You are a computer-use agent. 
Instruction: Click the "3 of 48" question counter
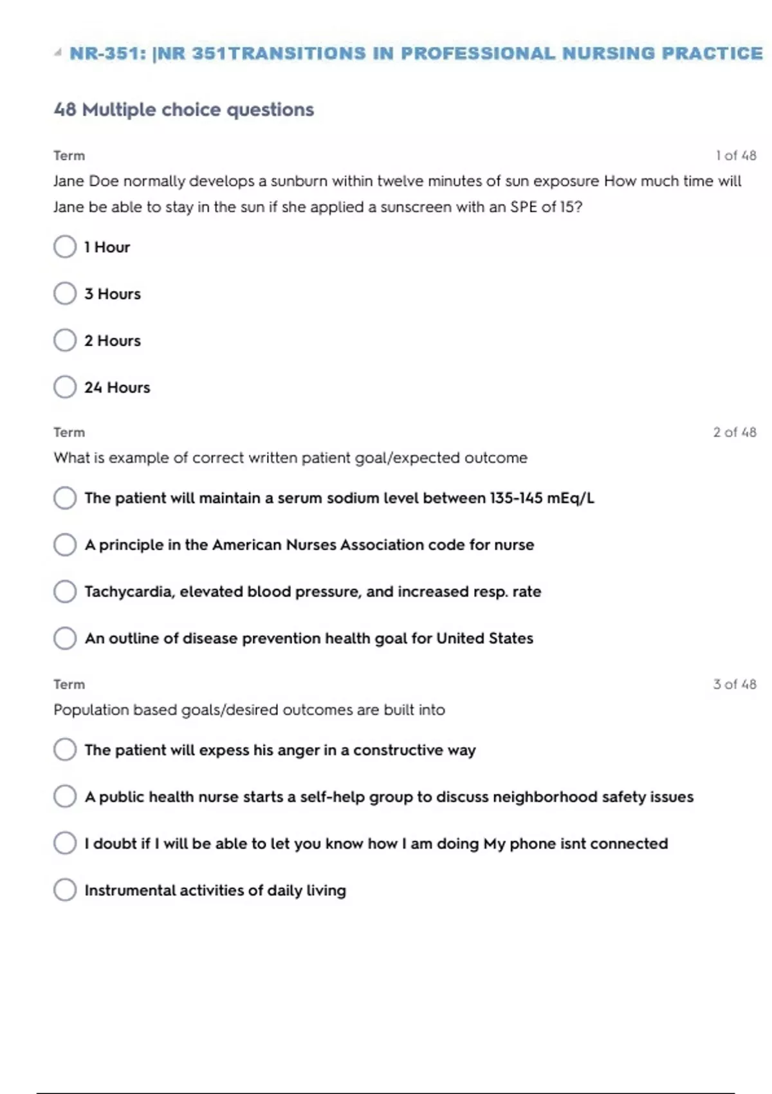pos(734,684)
